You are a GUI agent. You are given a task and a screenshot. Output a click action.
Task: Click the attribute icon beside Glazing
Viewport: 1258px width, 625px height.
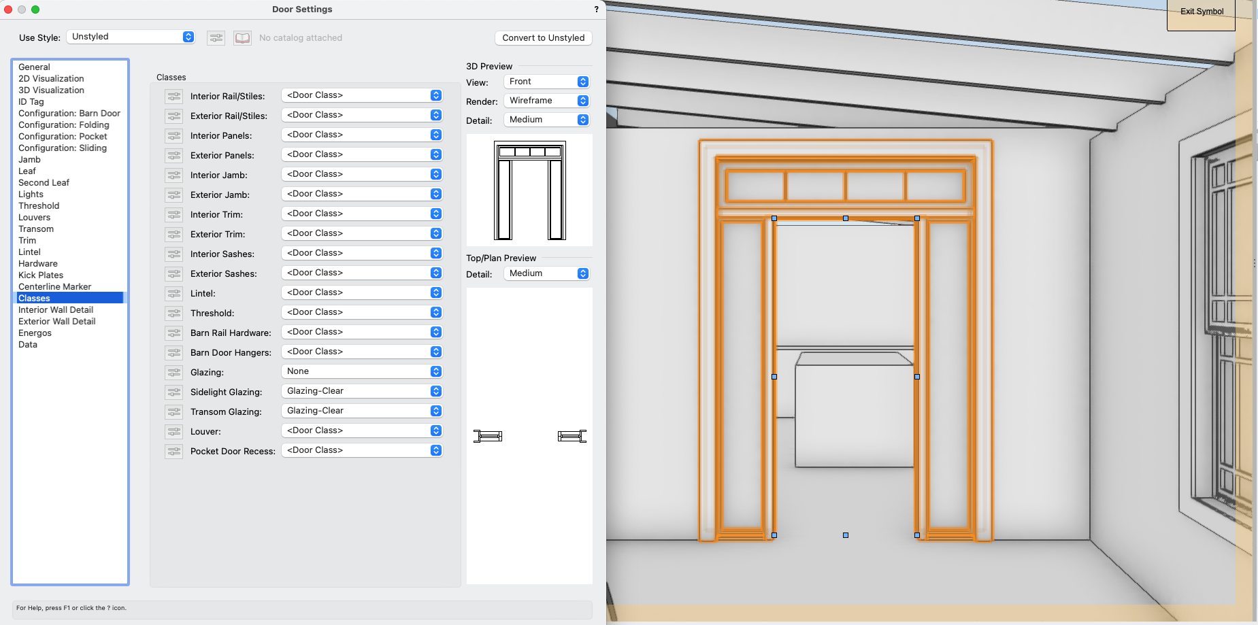click(173, 372)
